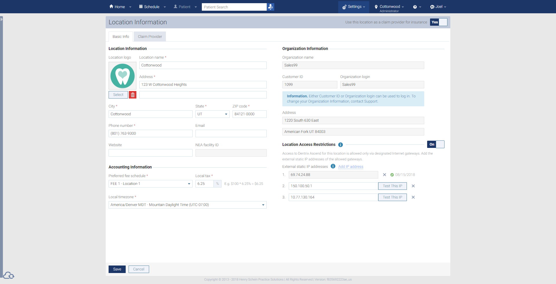Click the add new patient icon

[x=270, y=7]
